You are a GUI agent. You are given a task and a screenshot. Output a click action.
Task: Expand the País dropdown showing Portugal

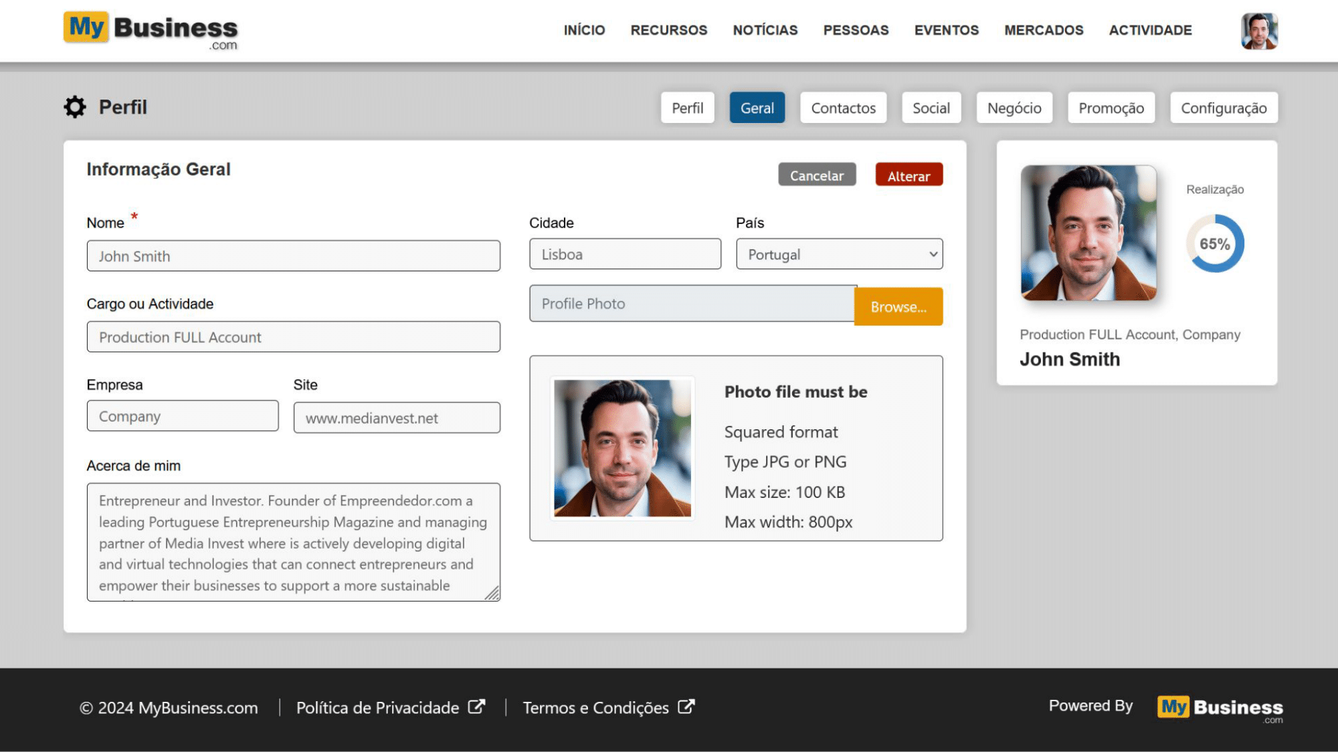[x=839, y=254]
